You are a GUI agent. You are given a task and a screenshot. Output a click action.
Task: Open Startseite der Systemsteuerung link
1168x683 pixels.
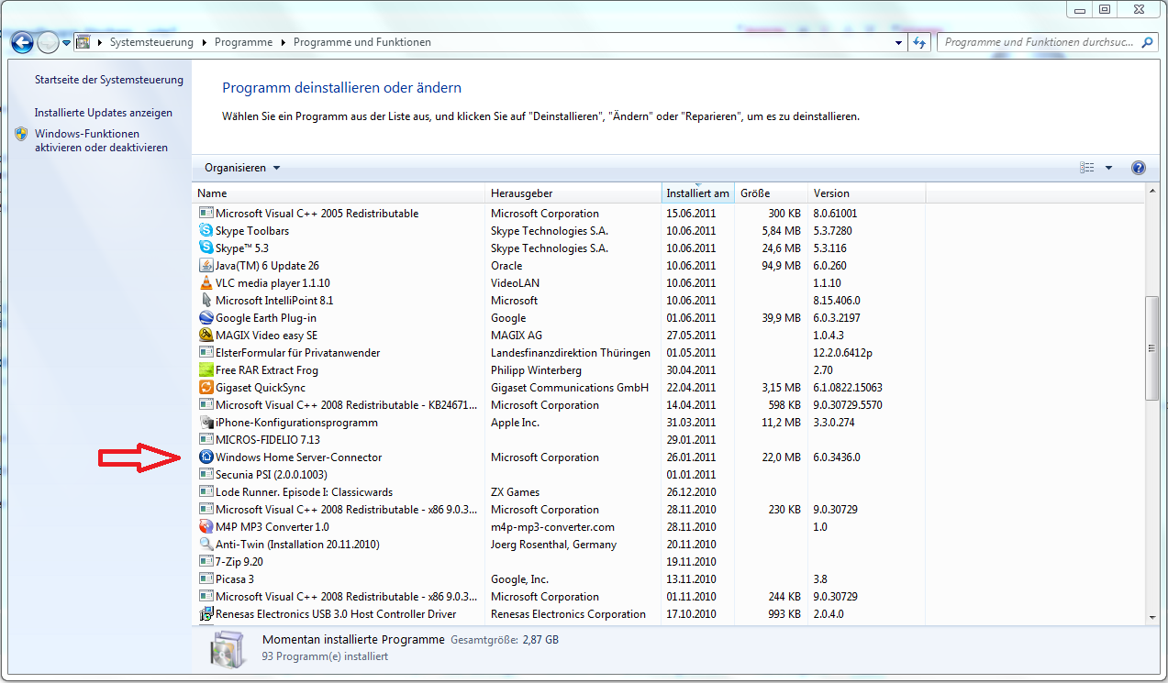point(109,80)
